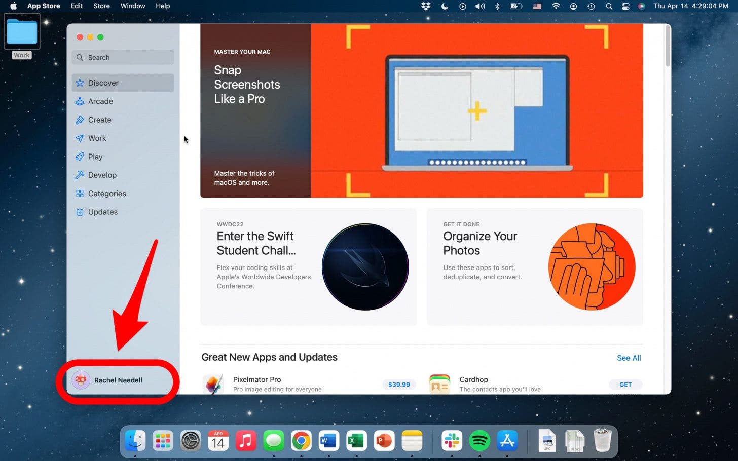Open Microsoft Excel from the Dock
Viewport: 738px width, 461px height.
tap(356, 441)
